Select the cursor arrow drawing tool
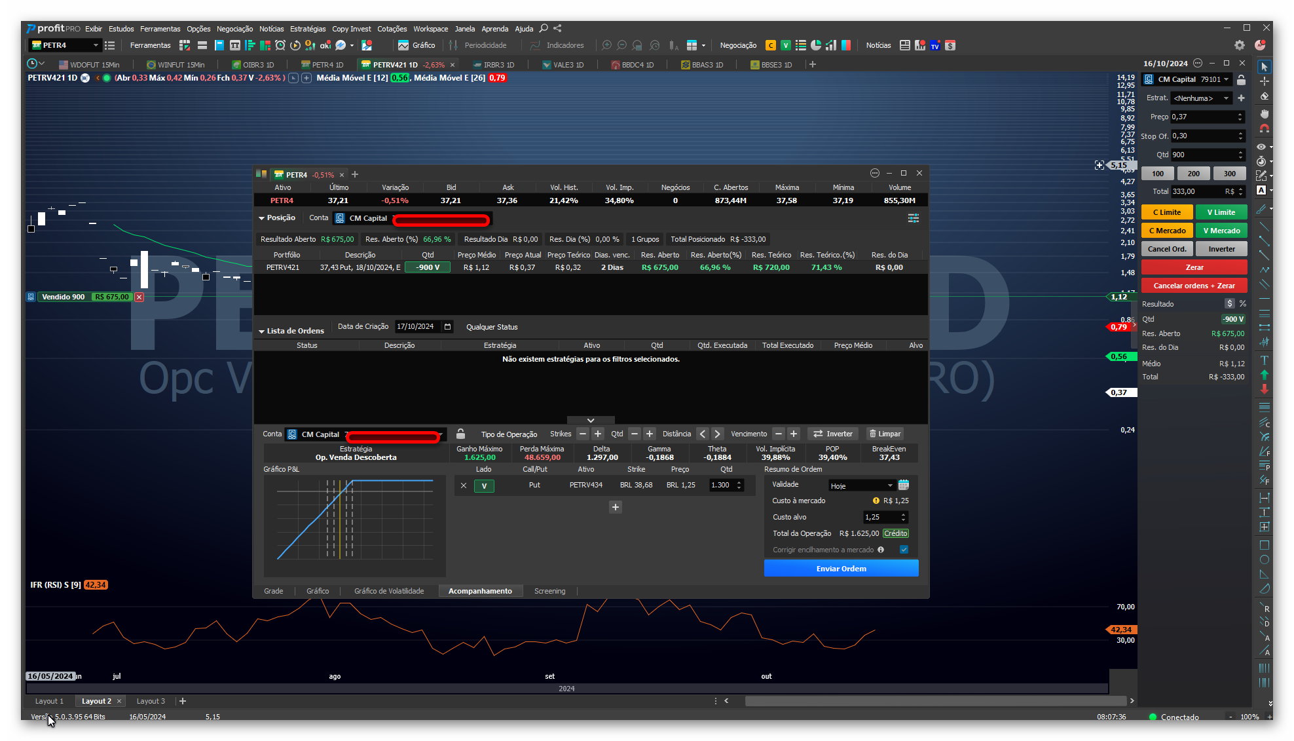 pyautogui.click(x=1265, y=66)
